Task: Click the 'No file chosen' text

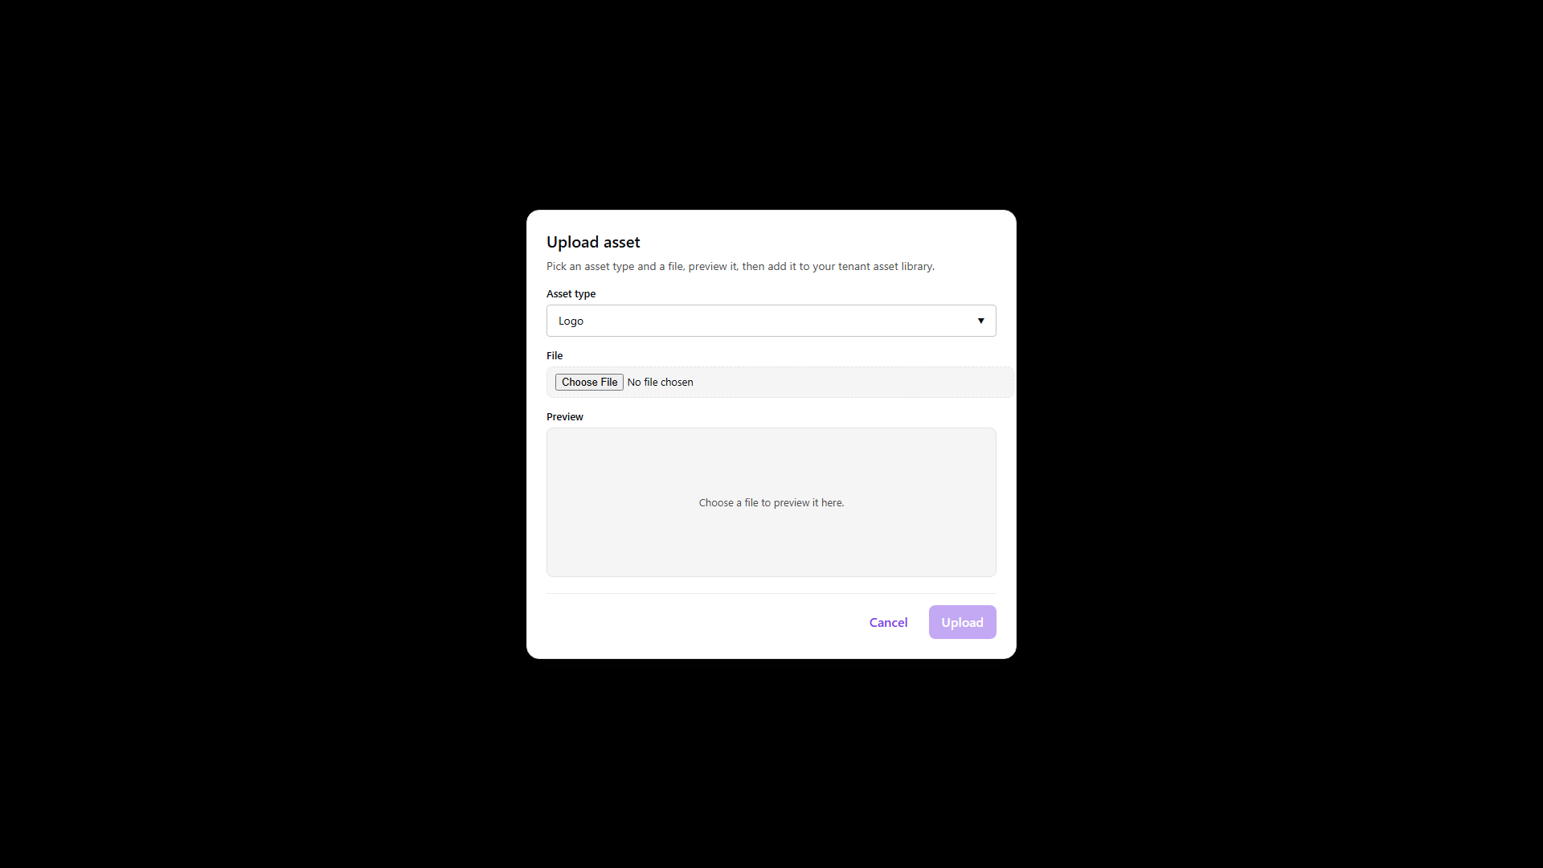Action: 660,382
